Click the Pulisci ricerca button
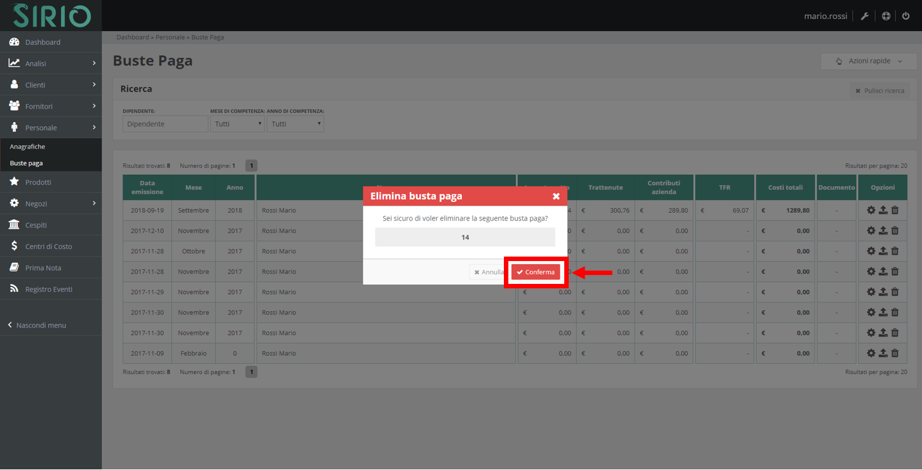 879,91
